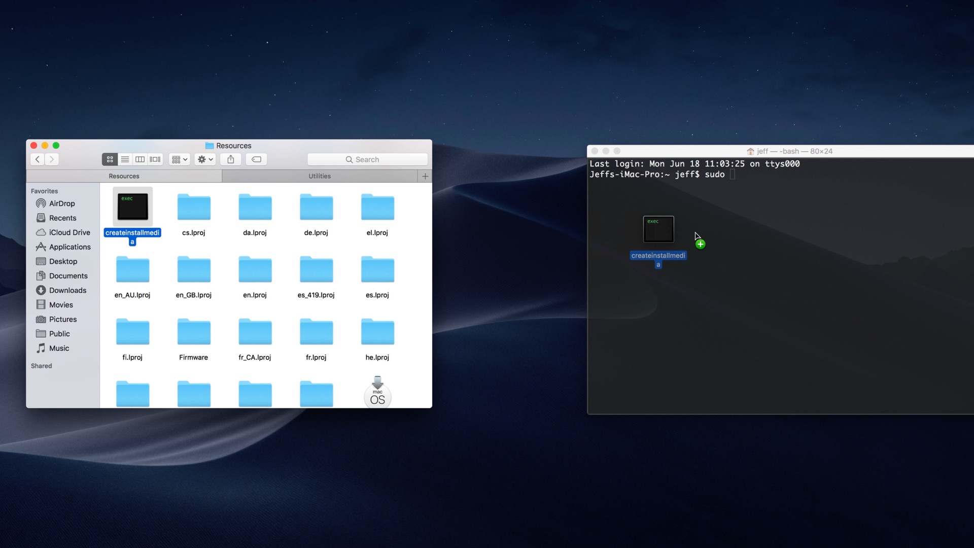
Task: Click the Downloads folder in Finder sidebar
Action: click(67, 290)
